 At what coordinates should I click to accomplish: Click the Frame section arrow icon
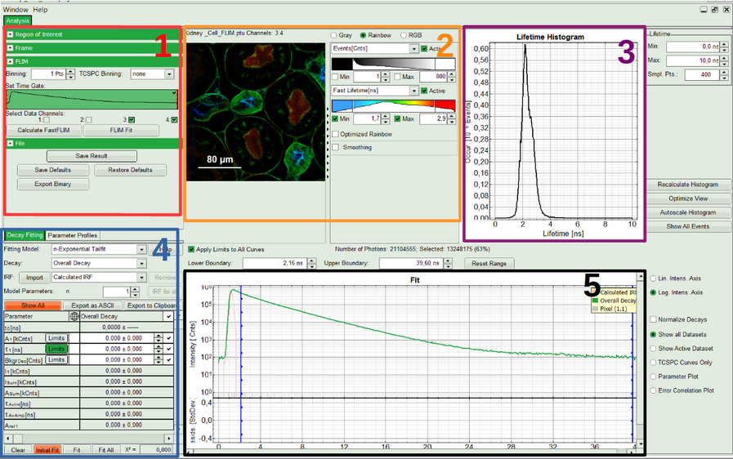coord(10,48)
